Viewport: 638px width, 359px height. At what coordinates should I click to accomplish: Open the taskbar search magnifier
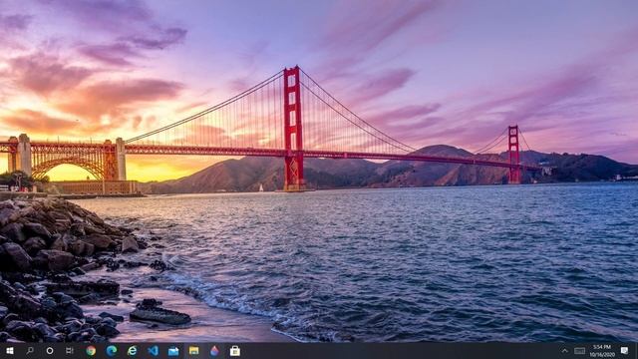(x=30, y=350)
